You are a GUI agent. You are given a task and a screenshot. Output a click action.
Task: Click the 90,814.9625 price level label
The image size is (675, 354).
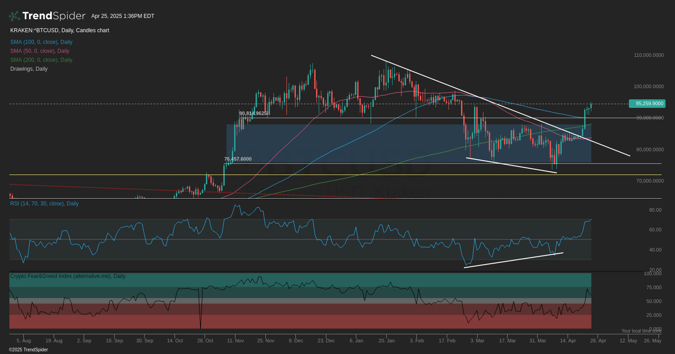point(253,113)
